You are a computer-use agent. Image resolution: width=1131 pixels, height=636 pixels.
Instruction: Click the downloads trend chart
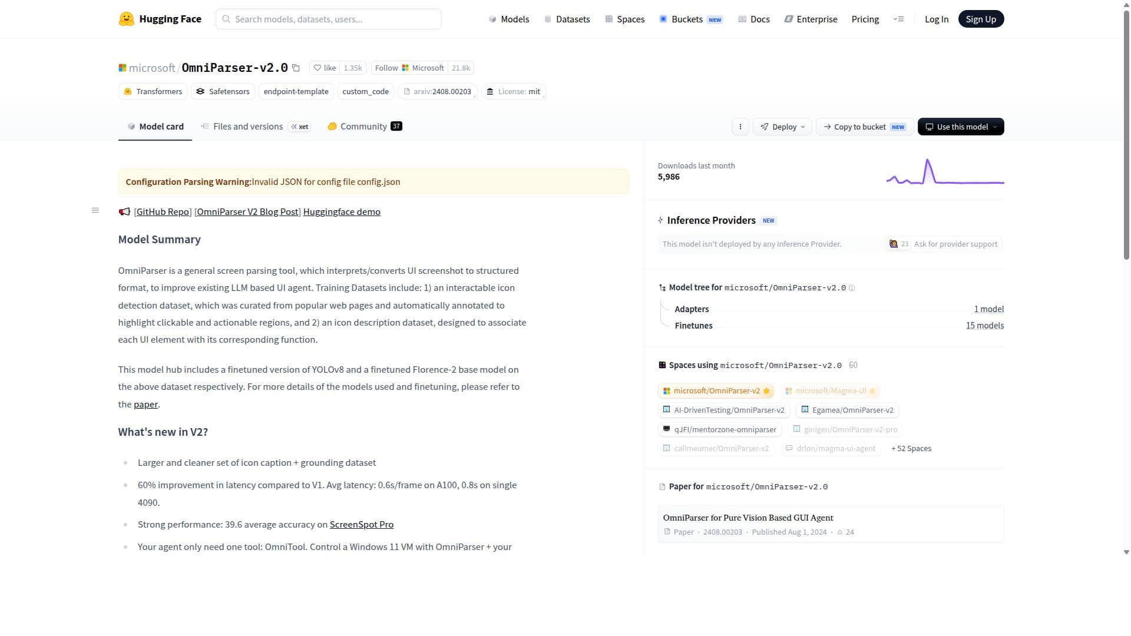pos(945,171)
